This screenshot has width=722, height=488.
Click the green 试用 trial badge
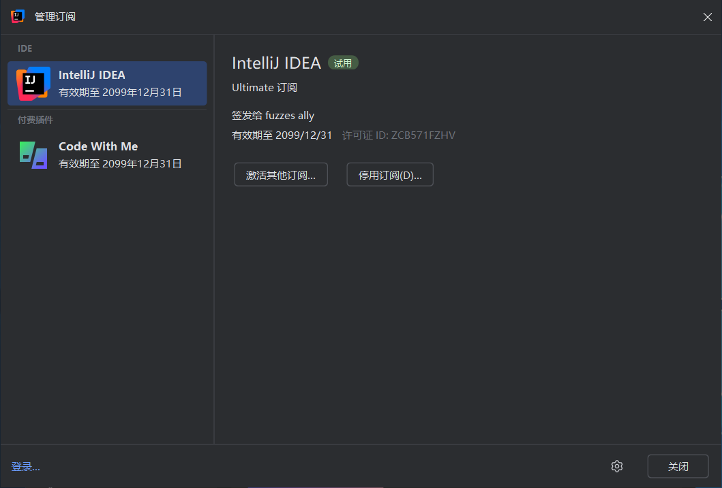[x=343, y=63]
